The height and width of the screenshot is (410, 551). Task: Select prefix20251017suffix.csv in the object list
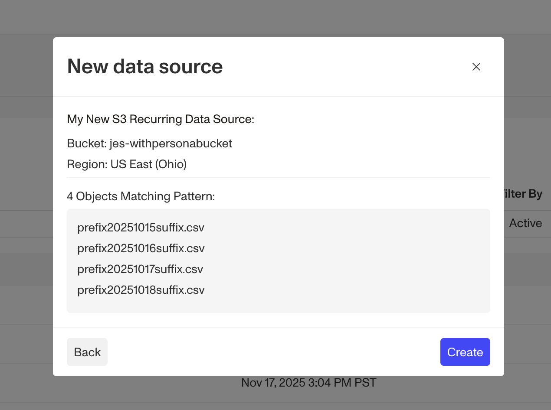(140, 269)
